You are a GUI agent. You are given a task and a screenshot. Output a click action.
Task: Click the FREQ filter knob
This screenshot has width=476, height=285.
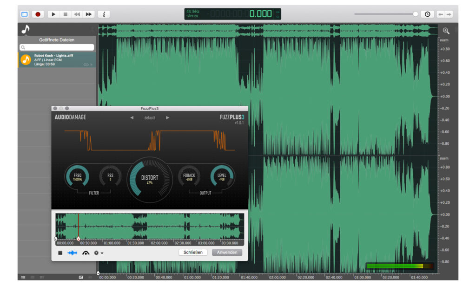77,176
